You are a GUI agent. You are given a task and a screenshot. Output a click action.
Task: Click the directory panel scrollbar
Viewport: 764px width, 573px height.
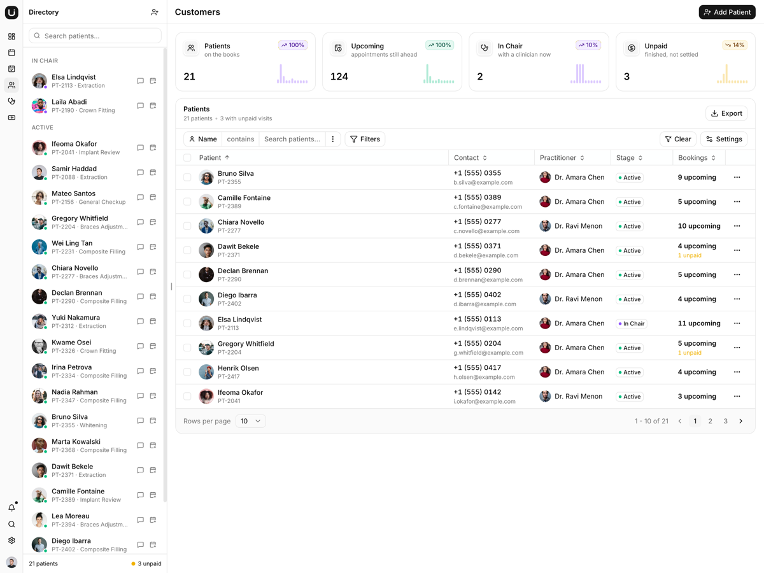click(165, 274)
